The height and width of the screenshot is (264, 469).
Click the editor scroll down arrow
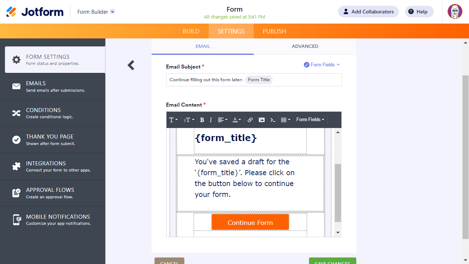coord(338,232)
